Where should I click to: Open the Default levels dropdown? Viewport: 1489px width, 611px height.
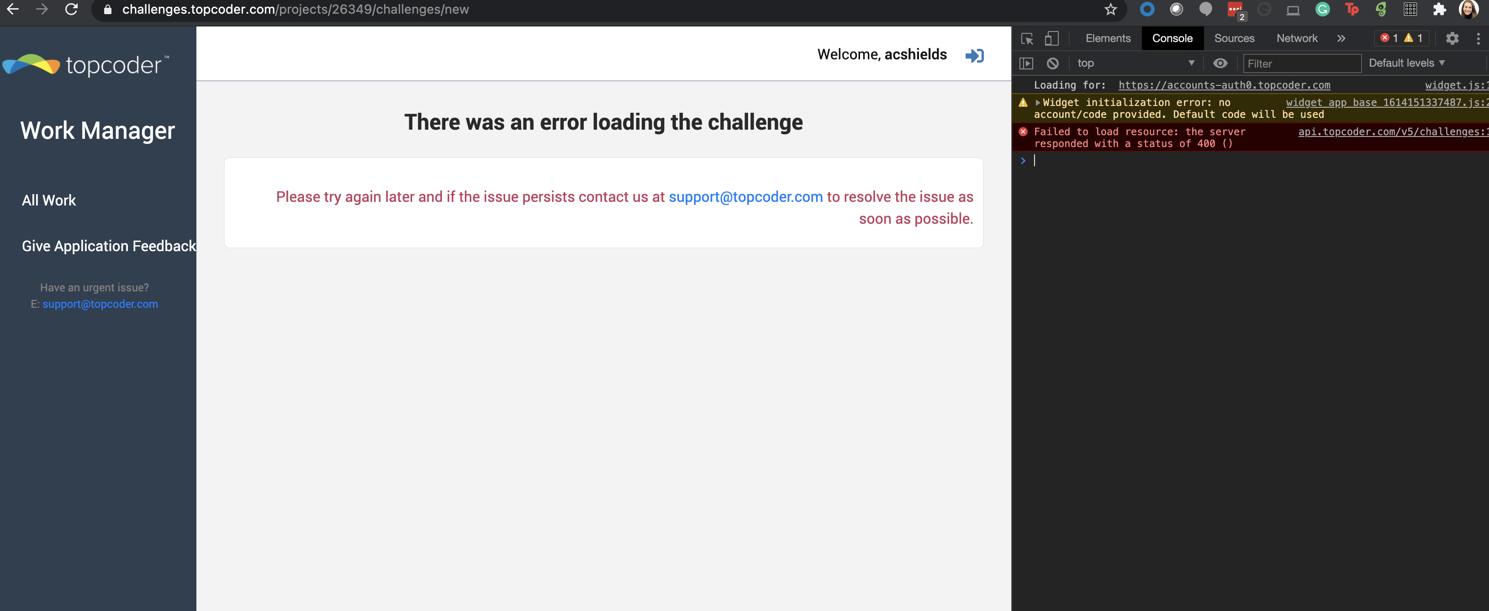pyautogui.click(x=1406, y=63)
